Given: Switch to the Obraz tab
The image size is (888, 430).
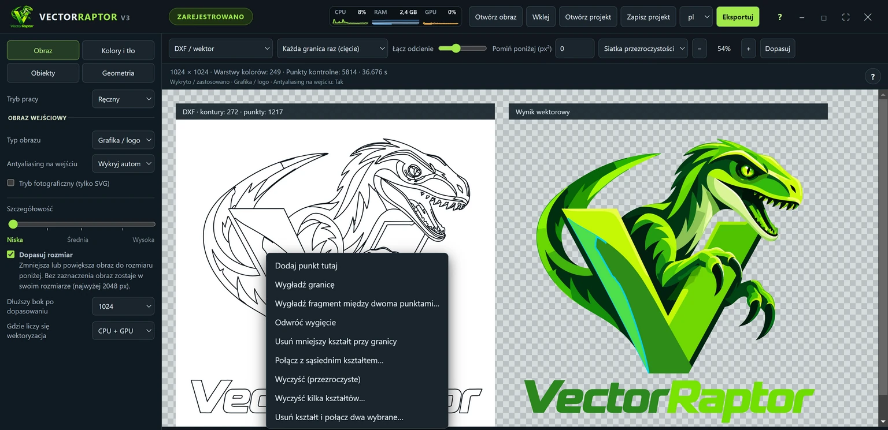Looking at the screenshot, I should [x=43, y=50].
